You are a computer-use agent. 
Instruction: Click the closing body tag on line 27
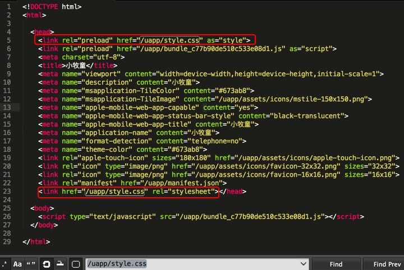pos(44,225)
